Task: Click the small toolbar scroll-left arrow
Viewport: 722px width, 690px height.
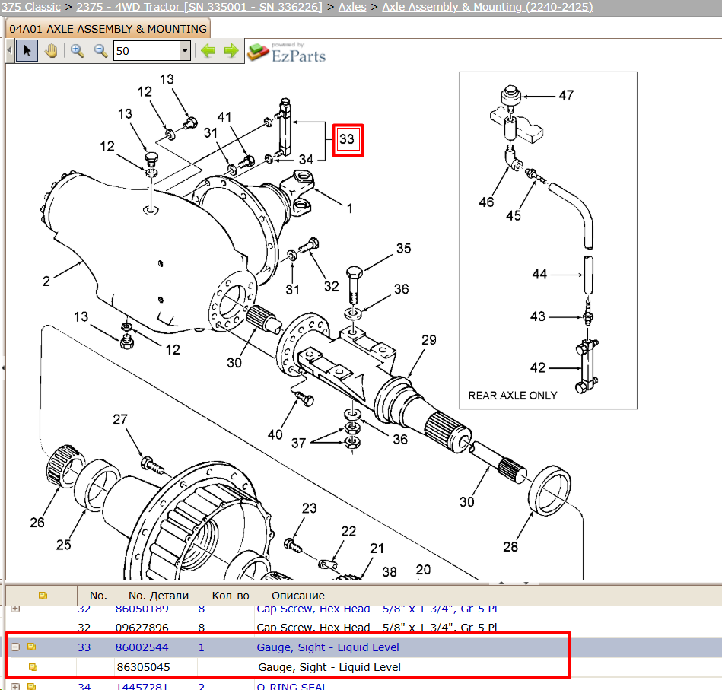Action: 9,51
